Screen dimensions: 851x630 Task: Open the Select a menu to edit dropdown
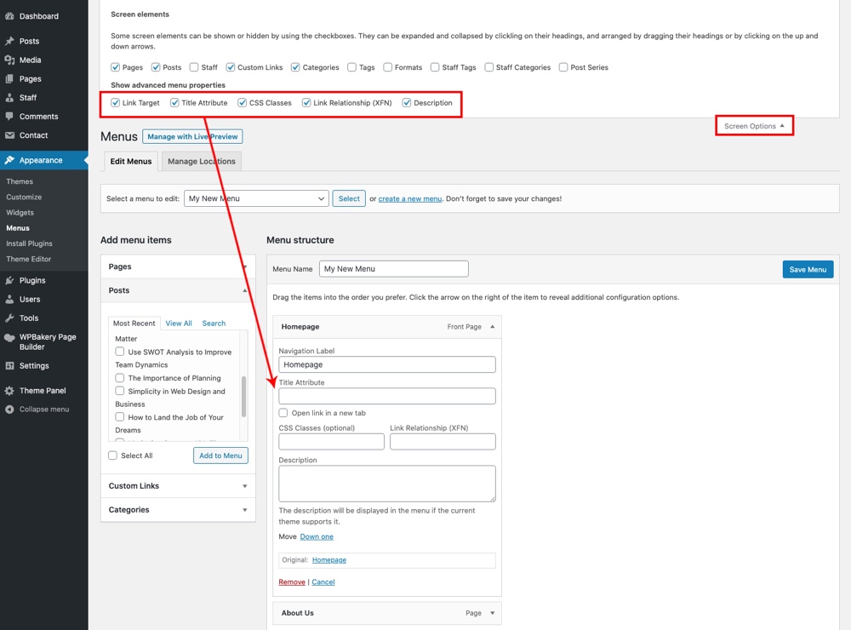(255, 198)
